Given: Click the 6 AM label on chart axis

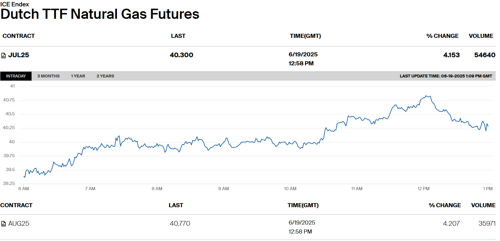Looking at the screenshot, I should click(24, 189).
